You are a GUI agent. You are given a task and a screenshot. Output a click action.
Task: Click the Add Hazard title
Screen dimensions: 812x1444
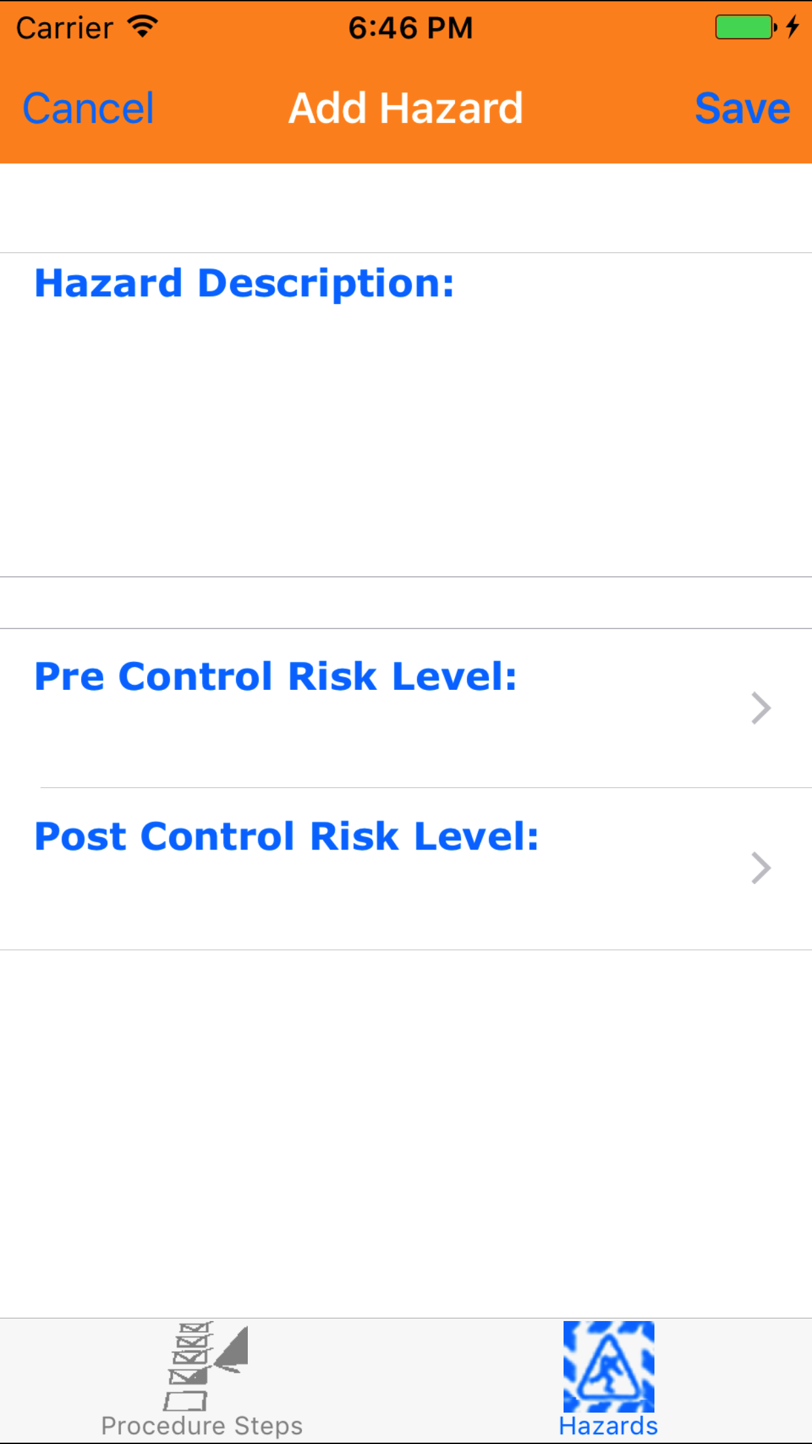coord(406,109)
